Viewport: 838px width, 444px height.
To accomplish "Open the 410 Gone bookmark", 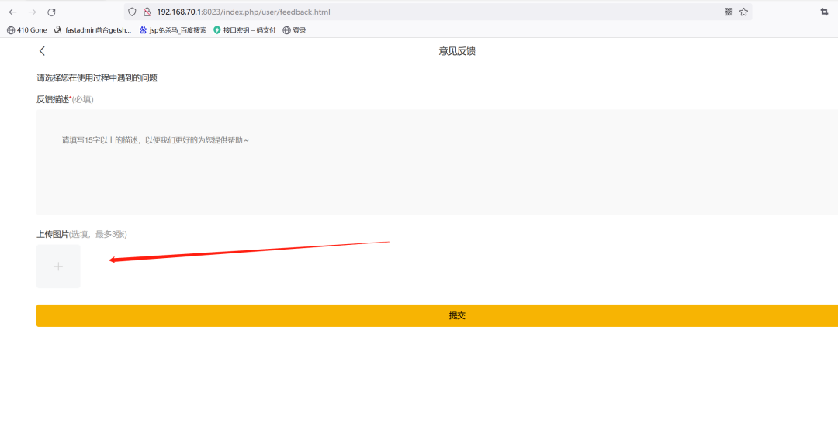I will click(26, 30).
